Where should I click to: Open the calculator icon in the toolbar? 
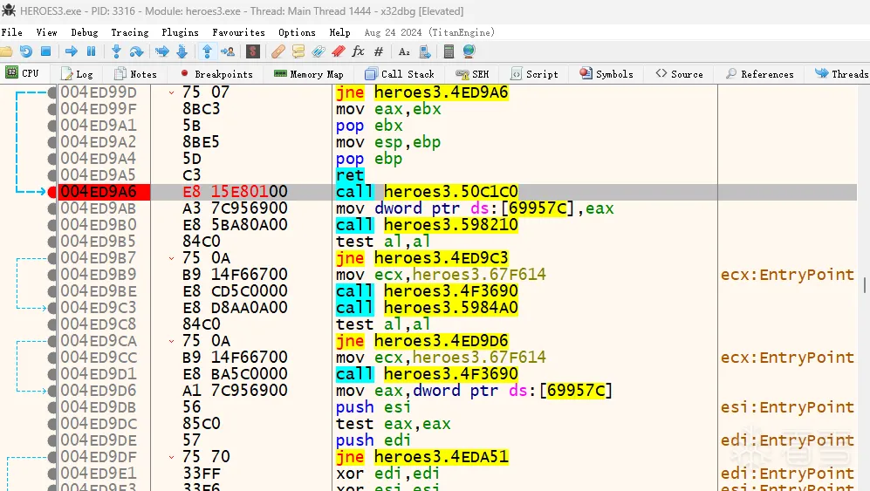click(x=449, y=51)
